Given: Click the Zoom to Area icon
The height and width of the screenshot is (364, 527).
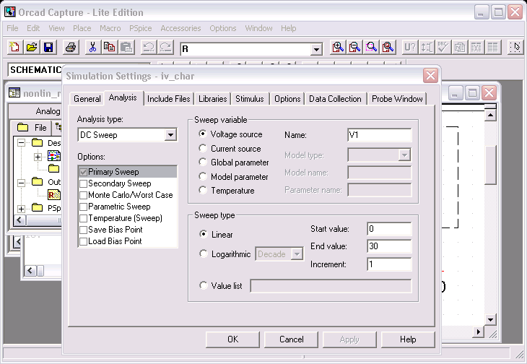Looking at the screenshot, I should pyautogui.click(x=372, y=47).
